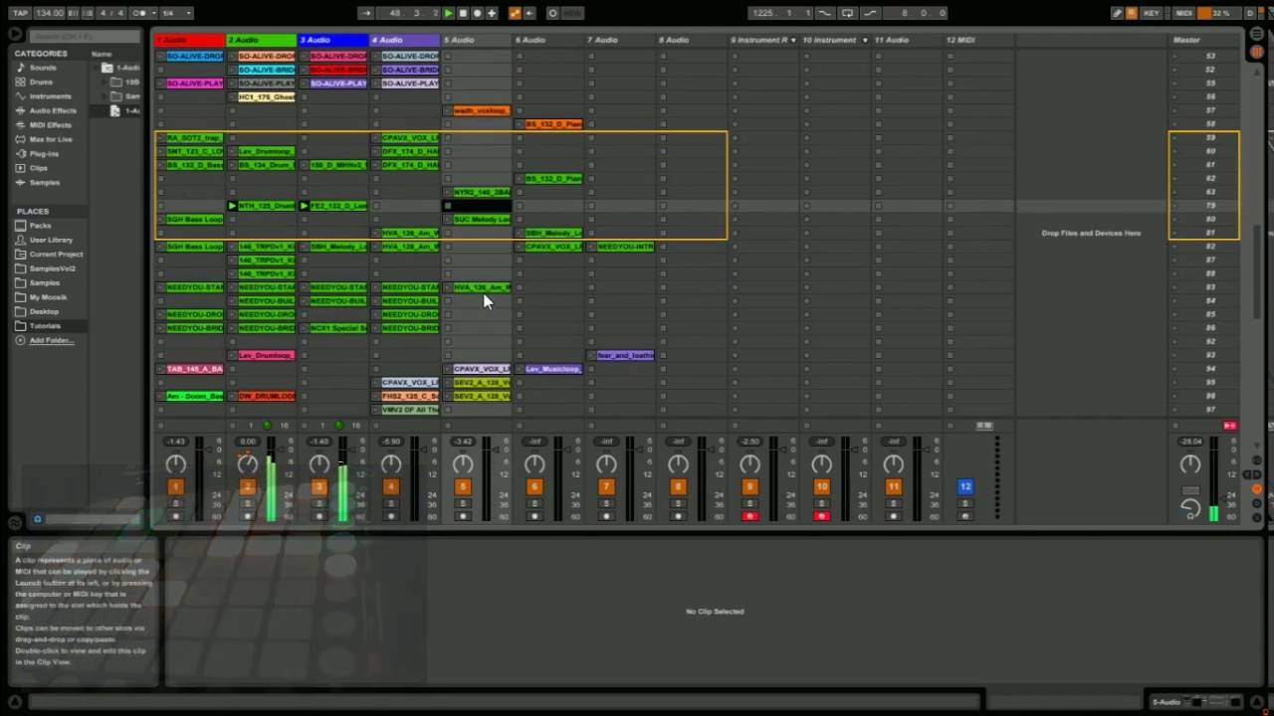
Task: Select MIDI Effects category
Action: coord(50,125)
